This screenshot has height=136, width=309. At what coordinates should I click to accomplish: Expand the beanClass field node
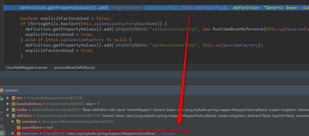pos(13,133)
